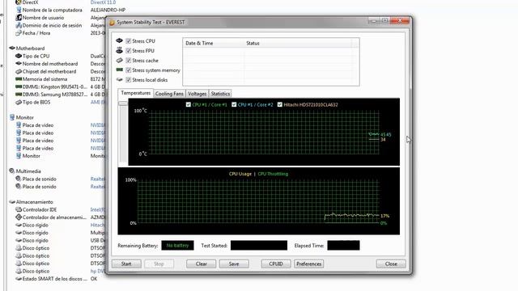Click the first Placa de video row
Screen dimensions: 518x291
pos(38,125)
